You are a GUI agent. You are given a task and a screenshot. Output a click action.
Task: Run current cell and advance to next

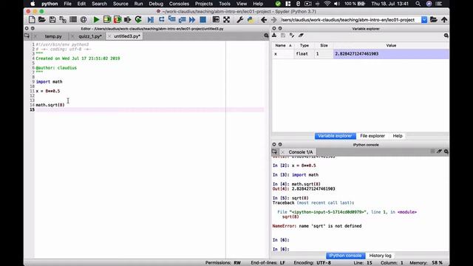[118, 20]
